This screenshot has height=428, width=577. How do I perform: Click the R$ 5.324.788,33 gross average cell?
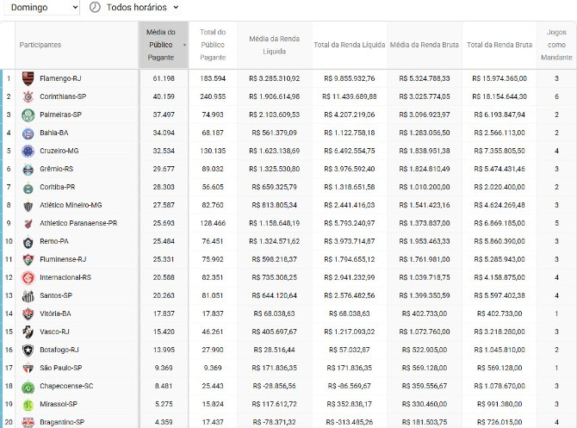tap(425, 78)
